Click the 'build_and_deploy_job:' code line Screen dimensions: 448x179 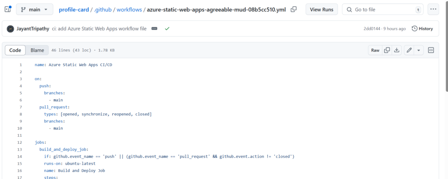[x=64, y=149]
